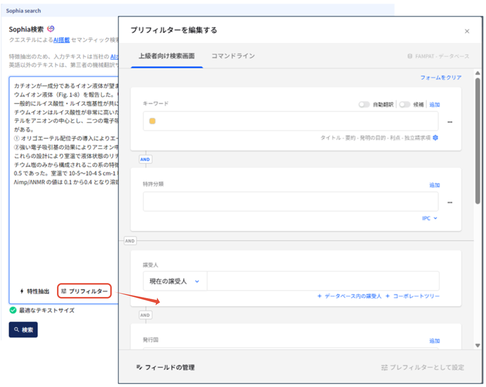Toggle the 自動翻訳 switch
Screen dimensions: 486x387
coord(364,104)
